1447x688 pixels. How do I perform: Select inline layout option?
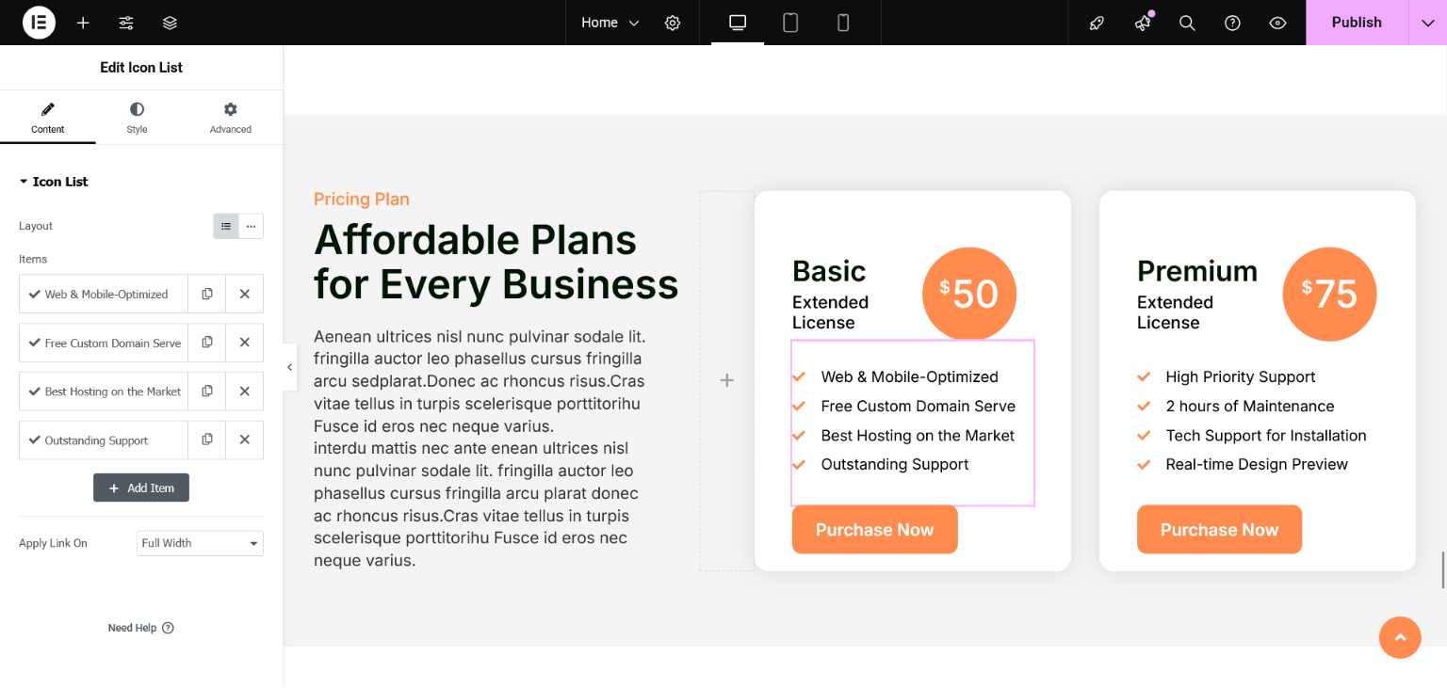(x=251, y=226)
